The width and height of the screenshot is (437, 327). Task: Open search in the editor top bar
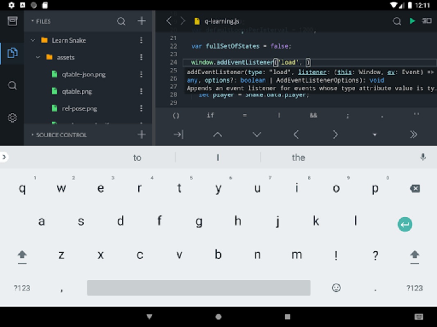tap(397, 21)
